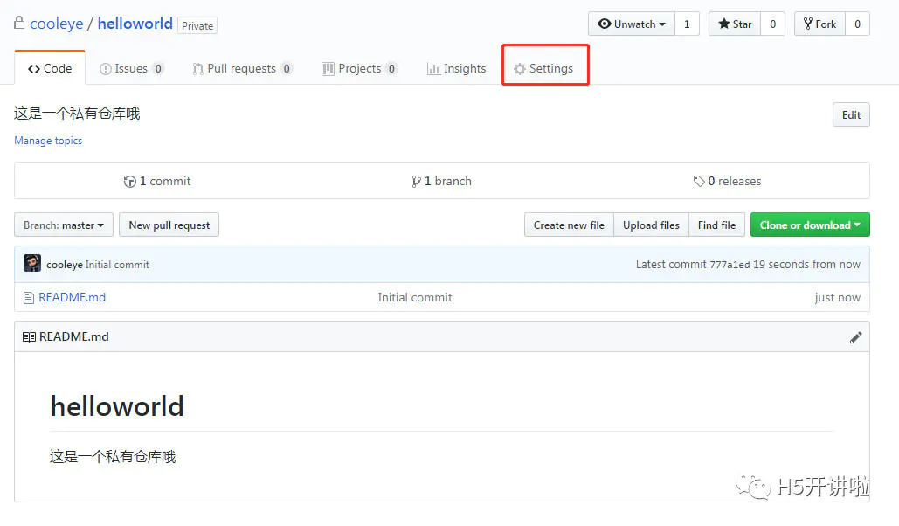Go to the Projects tab
This screenshot has height=526, width=899.
click(359, 68)
